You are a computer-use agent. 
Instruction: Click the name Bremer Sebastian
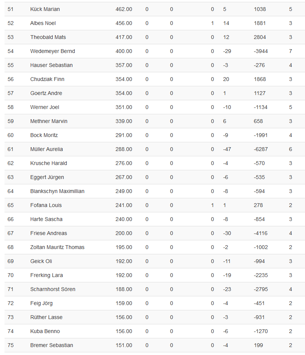[x=52, y=345]
